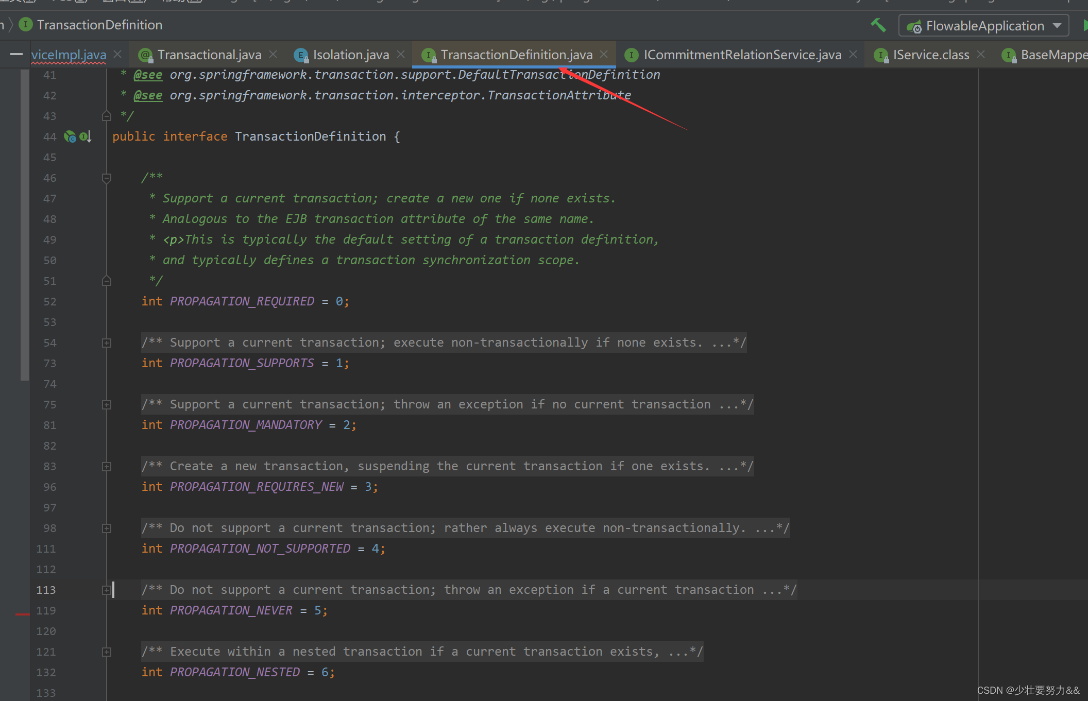Switch to the Isolation.java tab
The height and width of the screenshot is (701, 1088).
pyautogui.click(x=351, y=55)
